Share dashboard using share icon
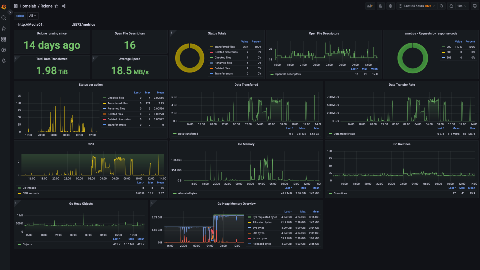This screenshot has height=270, width=480. [64, 6]
